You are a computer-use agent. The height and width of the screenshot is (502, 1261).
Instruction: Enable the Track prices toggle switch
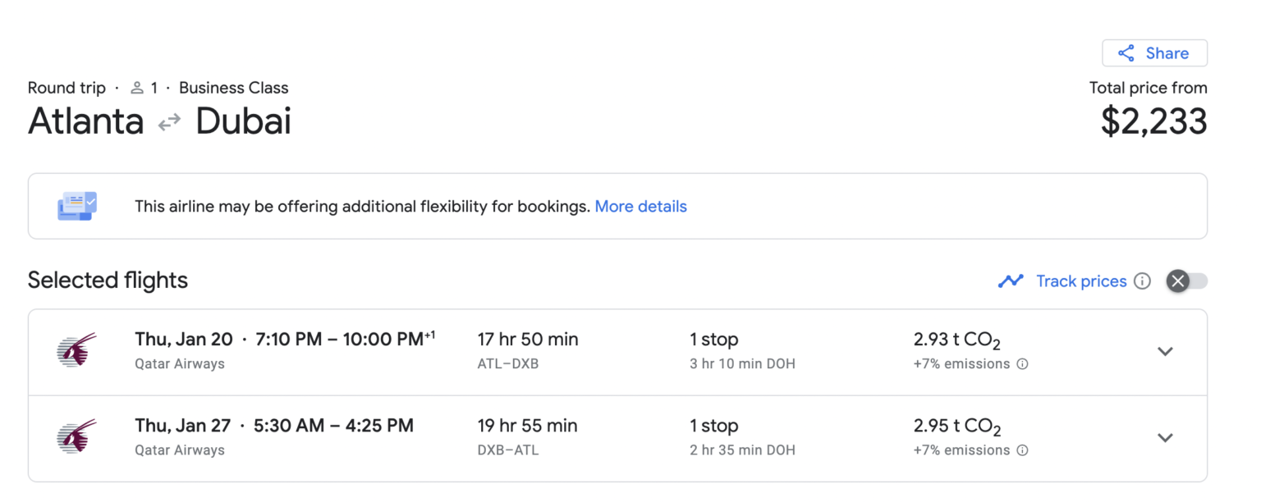pyautogui.click(x=1187, y=281)
